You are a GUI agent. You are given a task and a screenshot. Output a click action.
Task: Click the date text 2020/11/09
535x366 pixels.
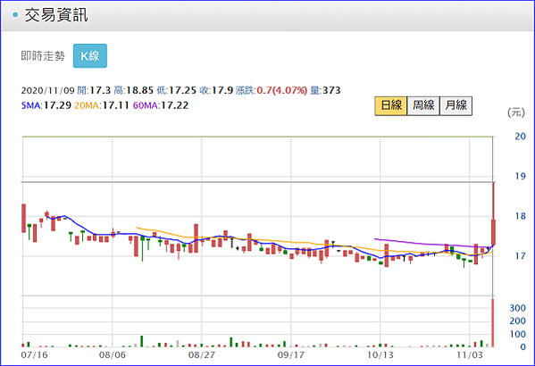click(x=47, y=90)
